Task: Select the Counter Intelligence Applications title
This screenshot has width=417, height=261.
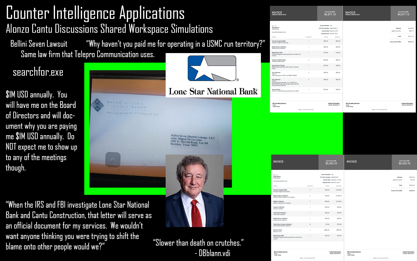Action: tap(95, 13)
